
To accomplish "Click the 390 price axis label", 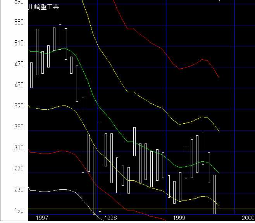I will [19, 106].
